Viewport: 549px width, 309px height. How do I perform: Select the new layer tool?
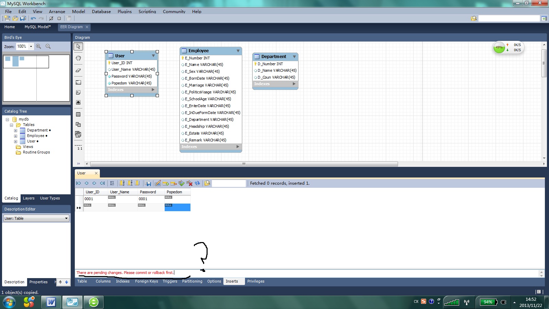pos(78,82)
